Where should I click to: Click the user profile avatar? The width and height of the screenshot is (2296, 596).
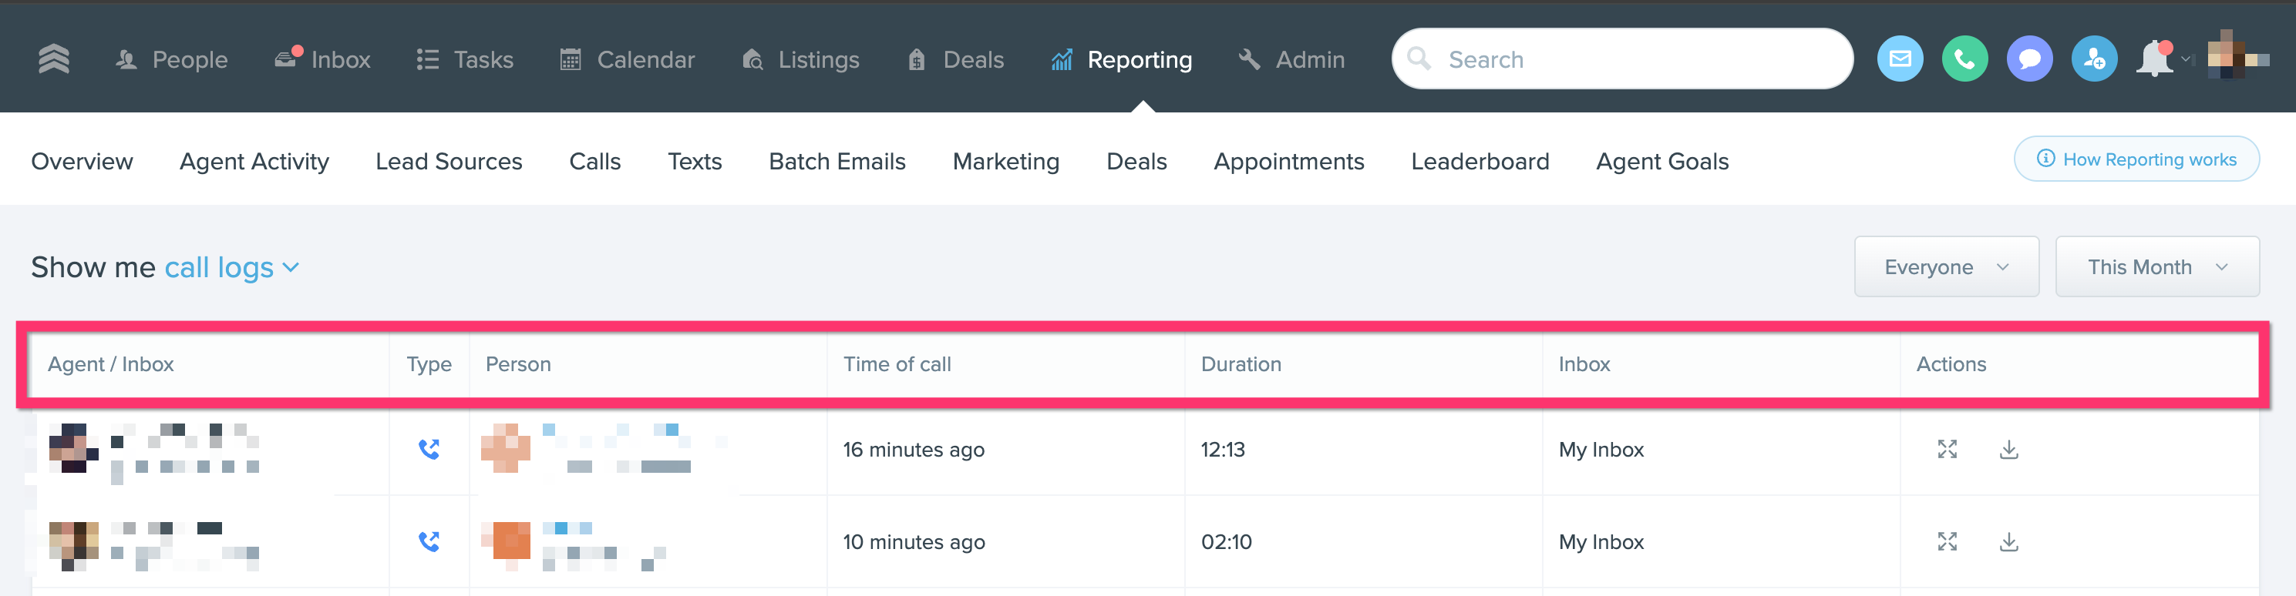click(x=2237, y=59)
